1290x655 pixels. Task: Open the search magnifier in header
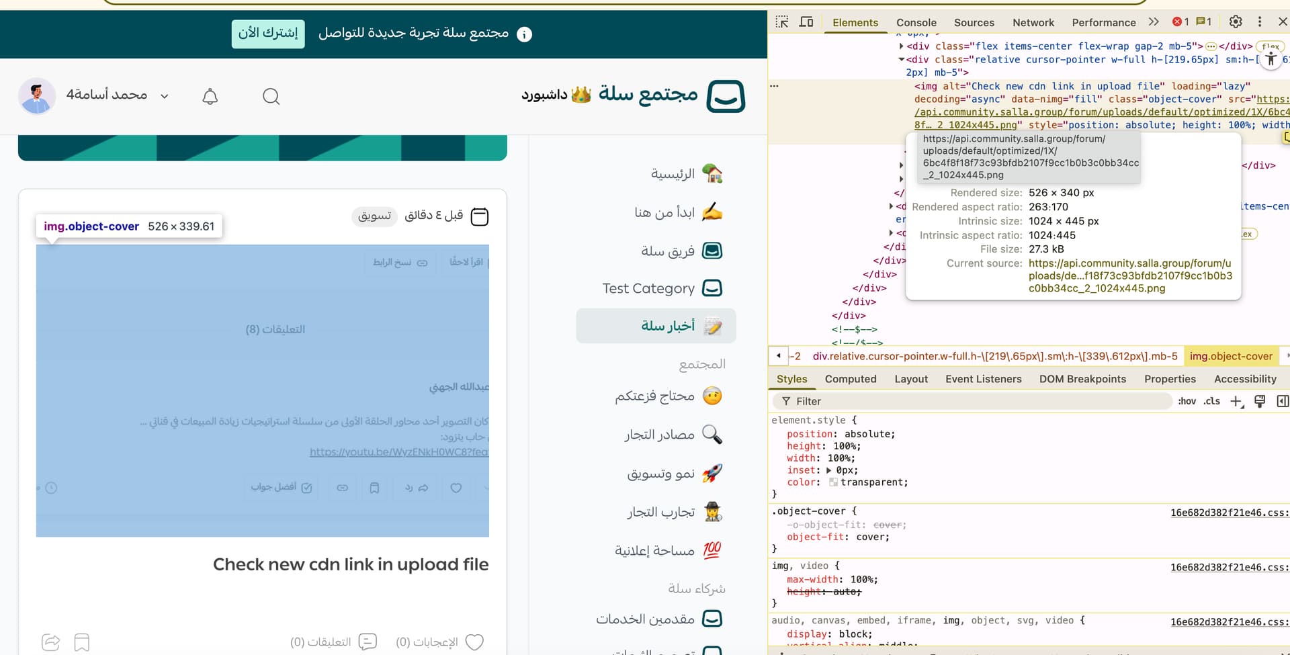[x=271, y=97]
